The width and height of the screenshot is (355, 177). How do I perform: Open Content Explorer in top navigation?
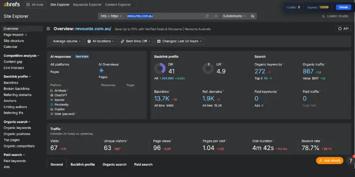point(118,4)
